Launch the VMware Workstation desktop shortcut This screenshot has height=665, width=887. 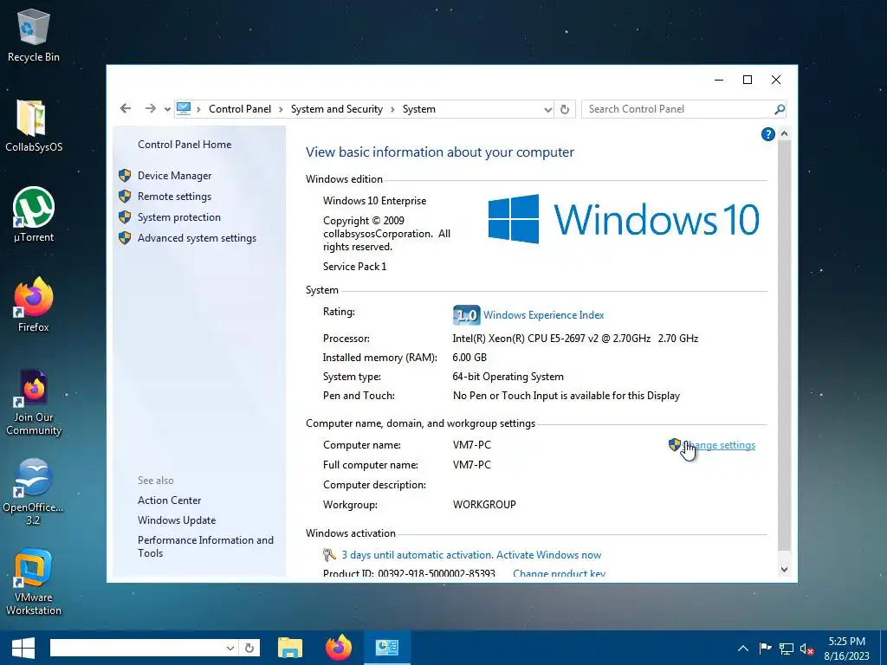tap(34, 582)
